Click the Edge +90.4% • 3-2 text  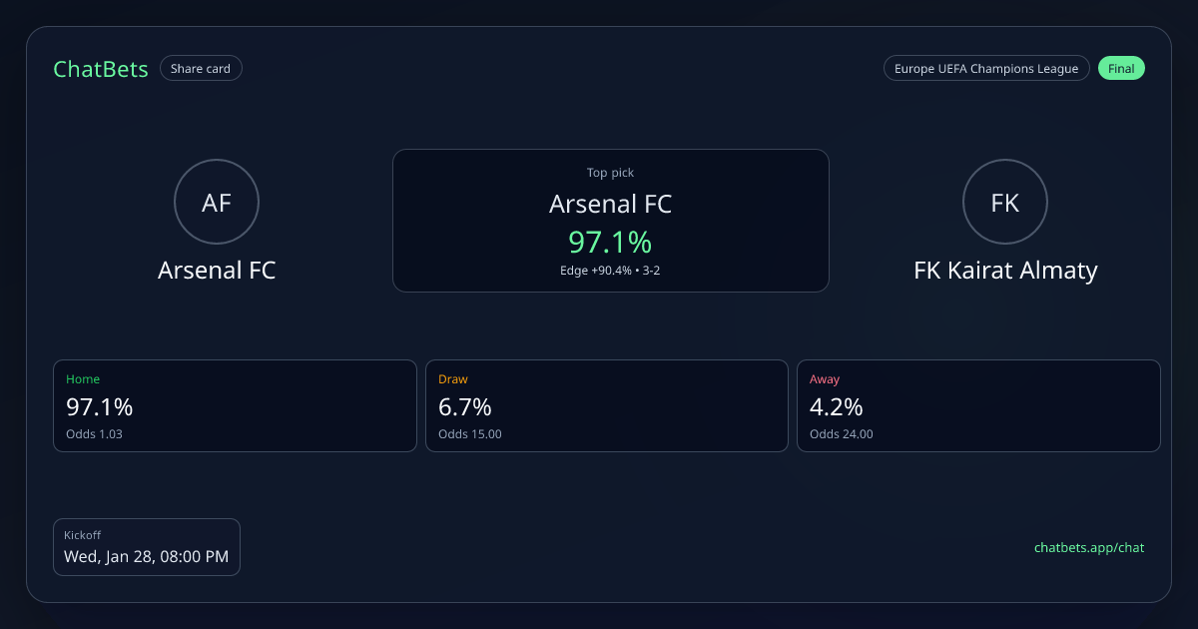[610, 271]
